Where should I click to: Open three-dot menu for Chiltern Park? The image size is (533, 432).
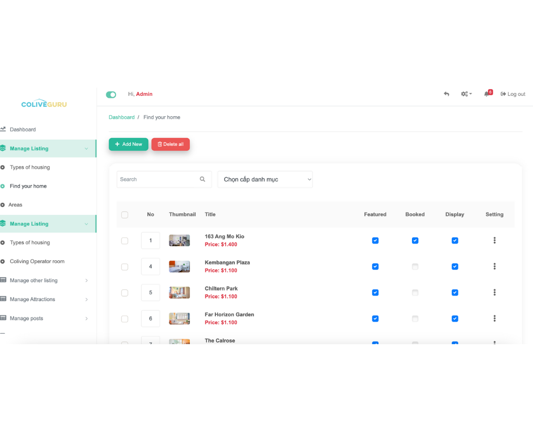[x=494, y=292]
